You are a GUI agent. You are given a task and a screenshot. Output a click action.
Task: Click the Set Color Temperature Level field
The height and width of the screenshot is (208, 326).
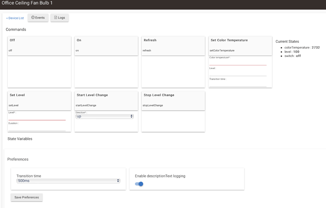point(238,73)
